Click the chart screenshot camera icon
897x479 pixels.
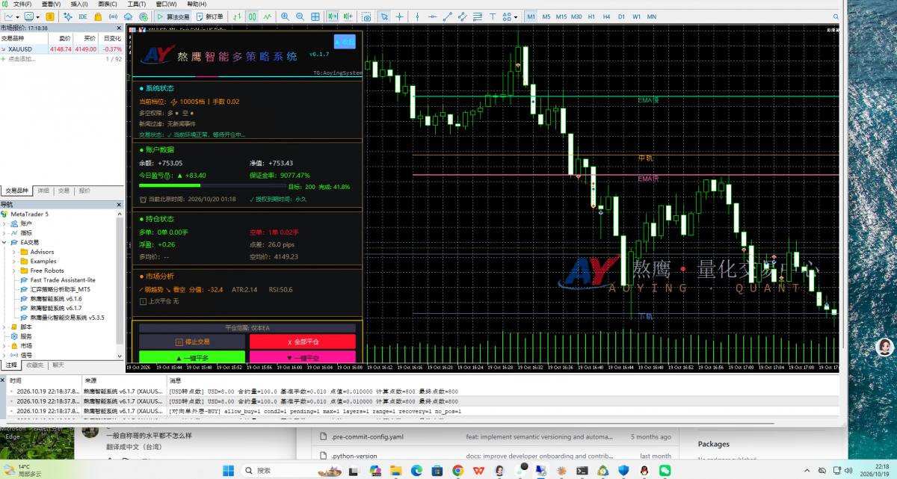[366, 16]
